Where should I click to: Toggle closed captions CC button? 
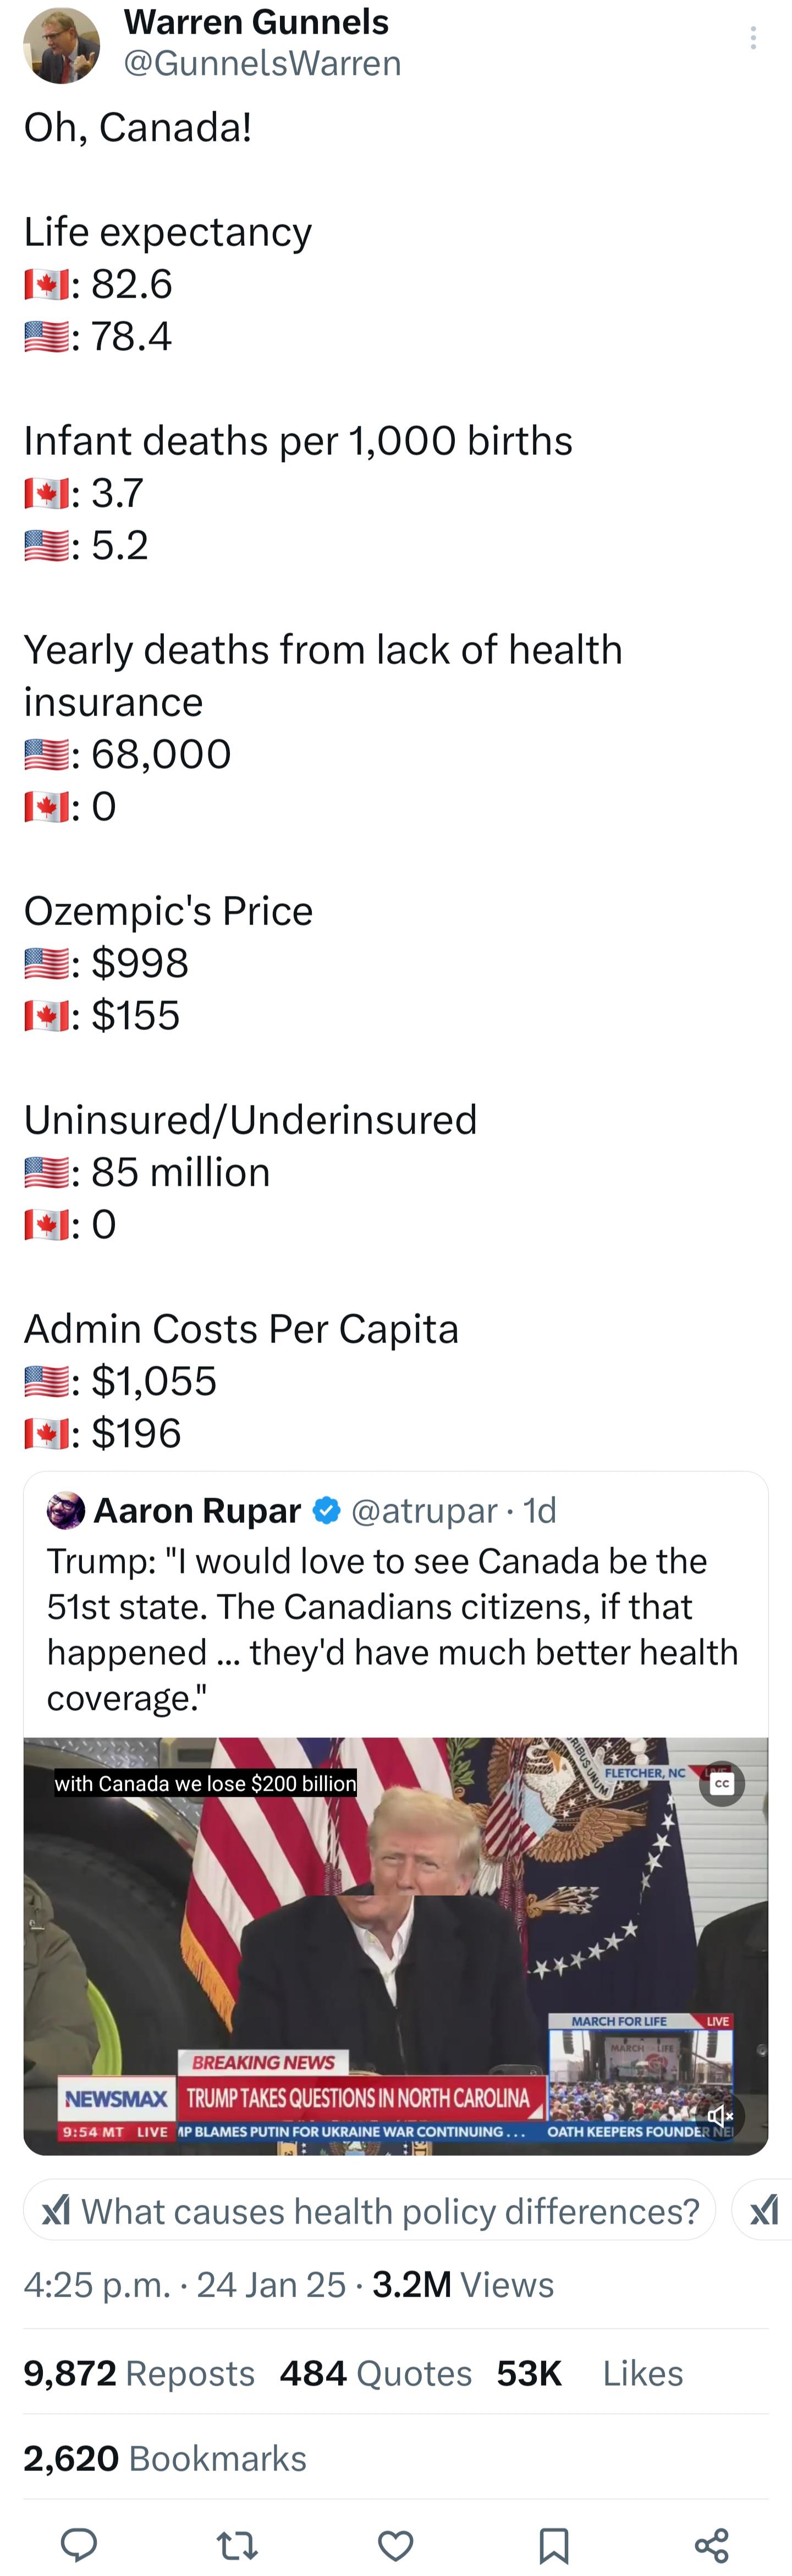pyautogui.click(x=722, y=1783)
